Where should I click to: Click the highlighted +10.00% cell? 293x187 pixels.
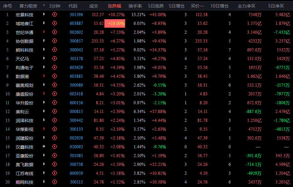coord(115,24)
